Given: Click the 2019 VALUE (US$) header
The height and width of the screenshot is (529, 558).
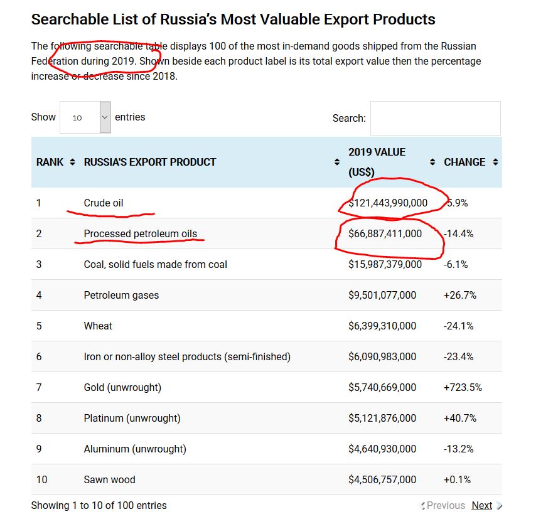Looking at the screenshot, I should (377, 163).
